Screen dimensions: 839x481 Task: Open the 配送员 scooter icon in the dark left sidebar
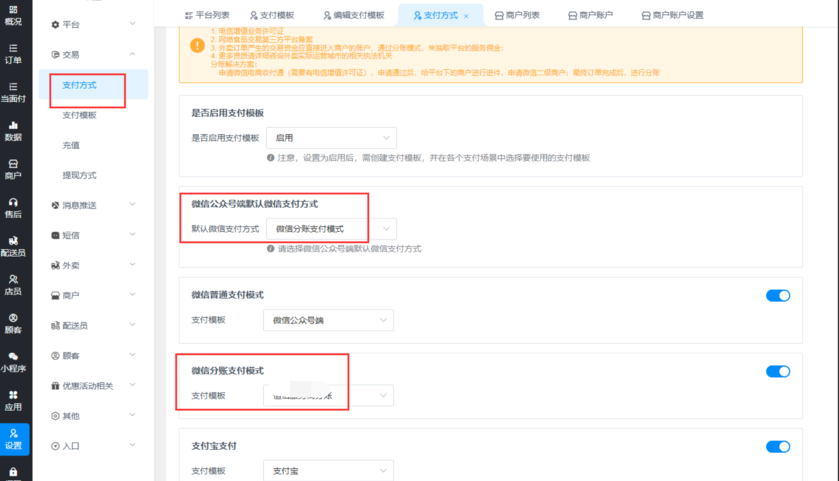point(13,246)
